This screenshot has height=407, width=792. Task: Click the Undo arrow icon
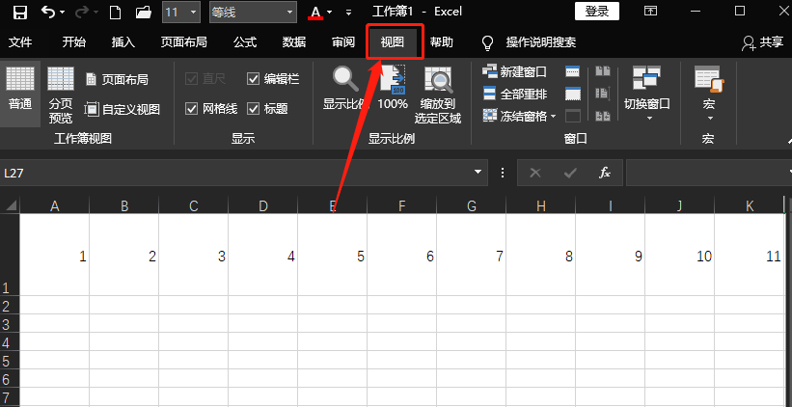tap(50, 13)
